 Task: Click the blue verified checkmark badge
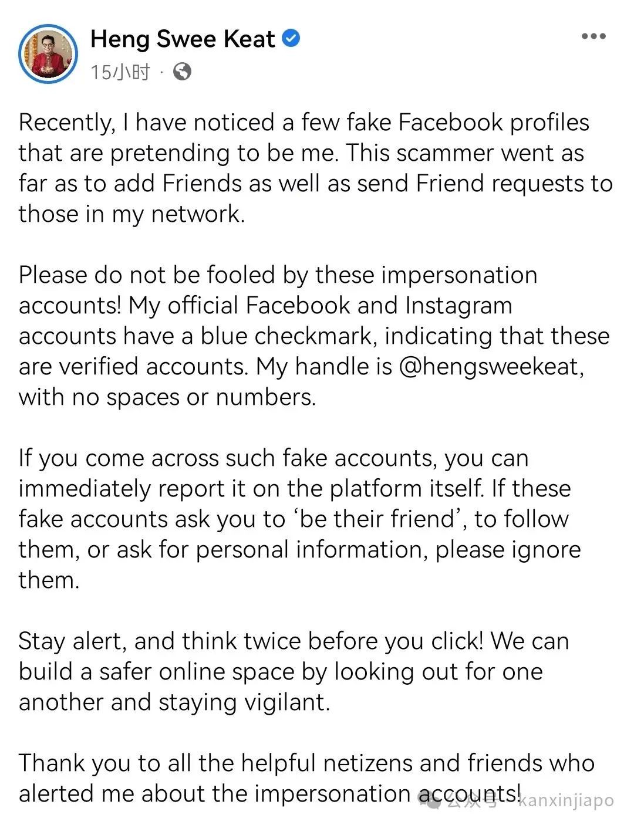292,39
